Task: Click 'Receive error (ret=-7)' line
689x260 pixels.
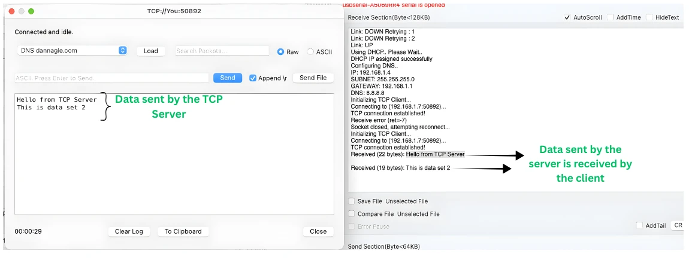Action: pyautogui.click(x=379, y=120)
